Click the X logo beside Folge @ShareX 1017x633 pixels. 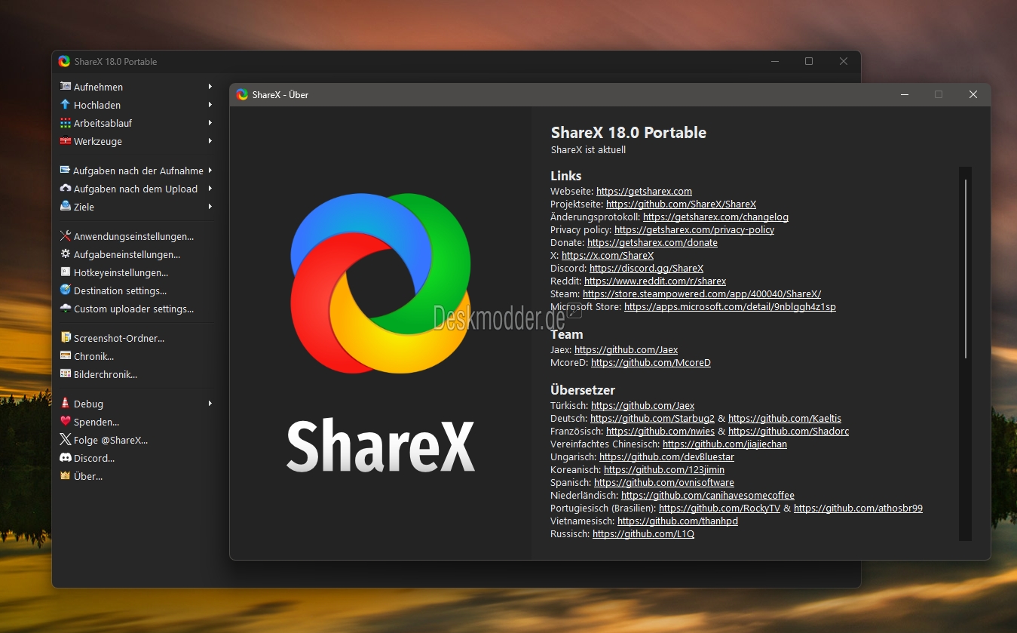[x=66, y=440]
